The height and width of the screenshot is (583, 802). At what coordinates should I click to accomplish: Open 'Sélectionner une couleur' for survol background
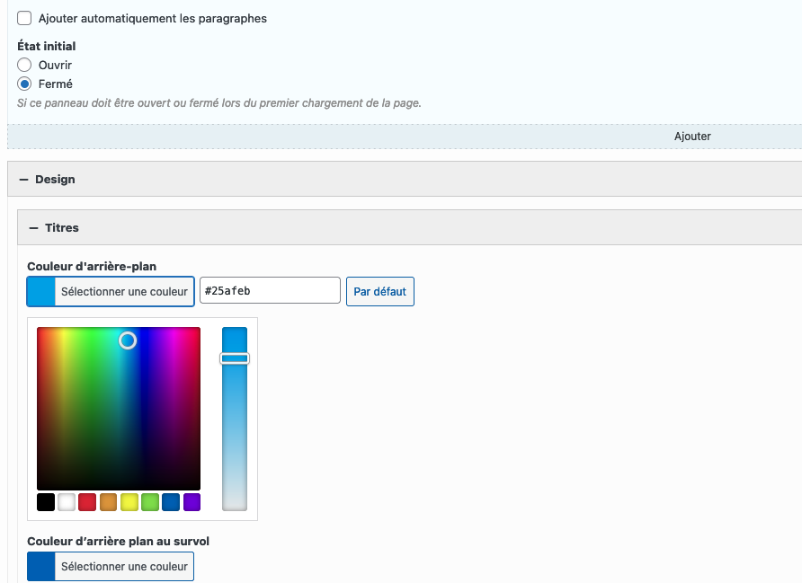(111, 566)
